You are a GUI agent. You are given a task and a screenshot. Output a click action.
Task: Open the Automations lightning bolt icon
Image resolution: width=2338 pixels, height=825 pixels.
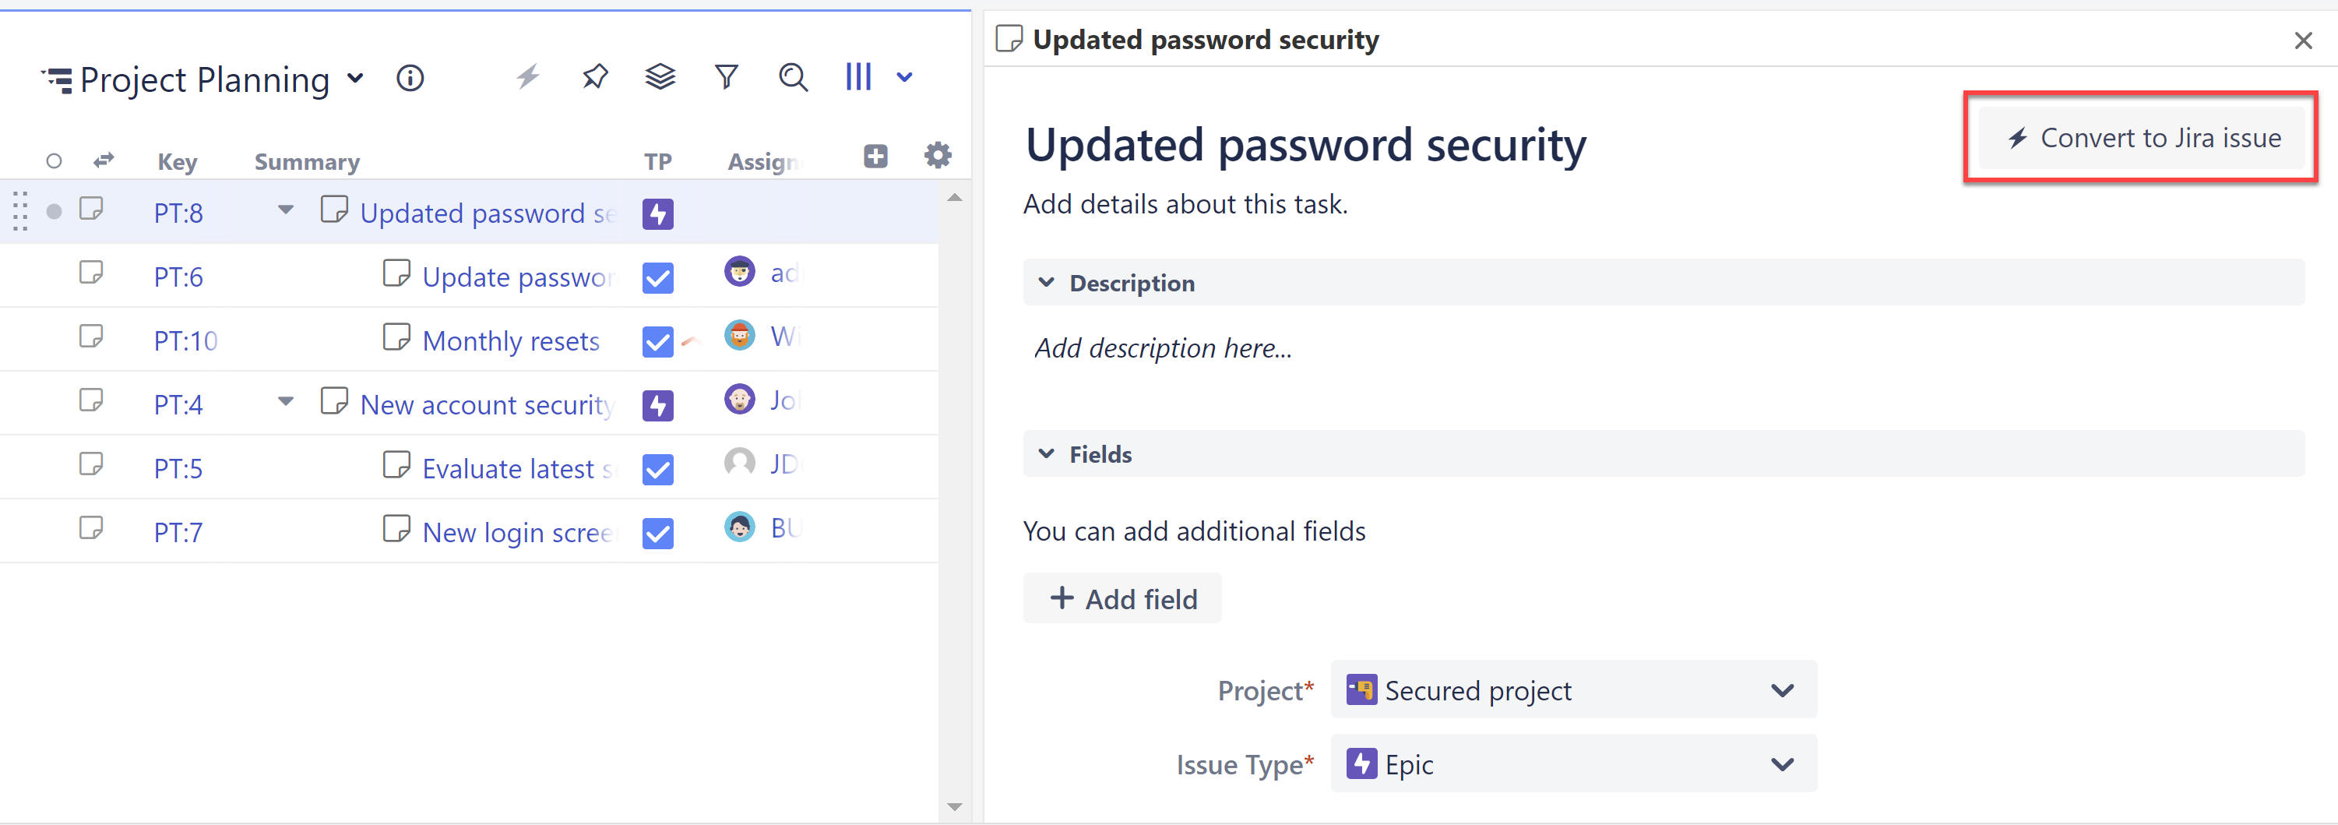pyautogui.click(x=528, y=77)
